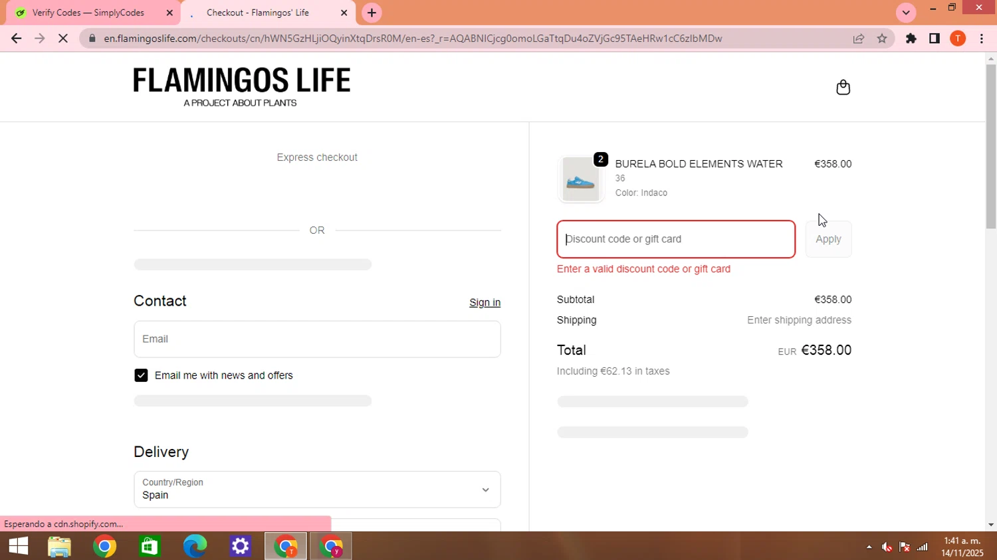Bookmark this page with star icon
Screen dimensions: 997x560
882,39
